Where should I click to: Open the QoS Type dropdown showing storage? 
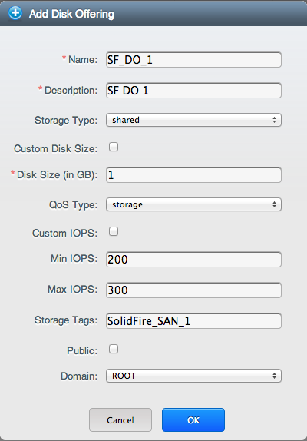(x=193, y=204)
